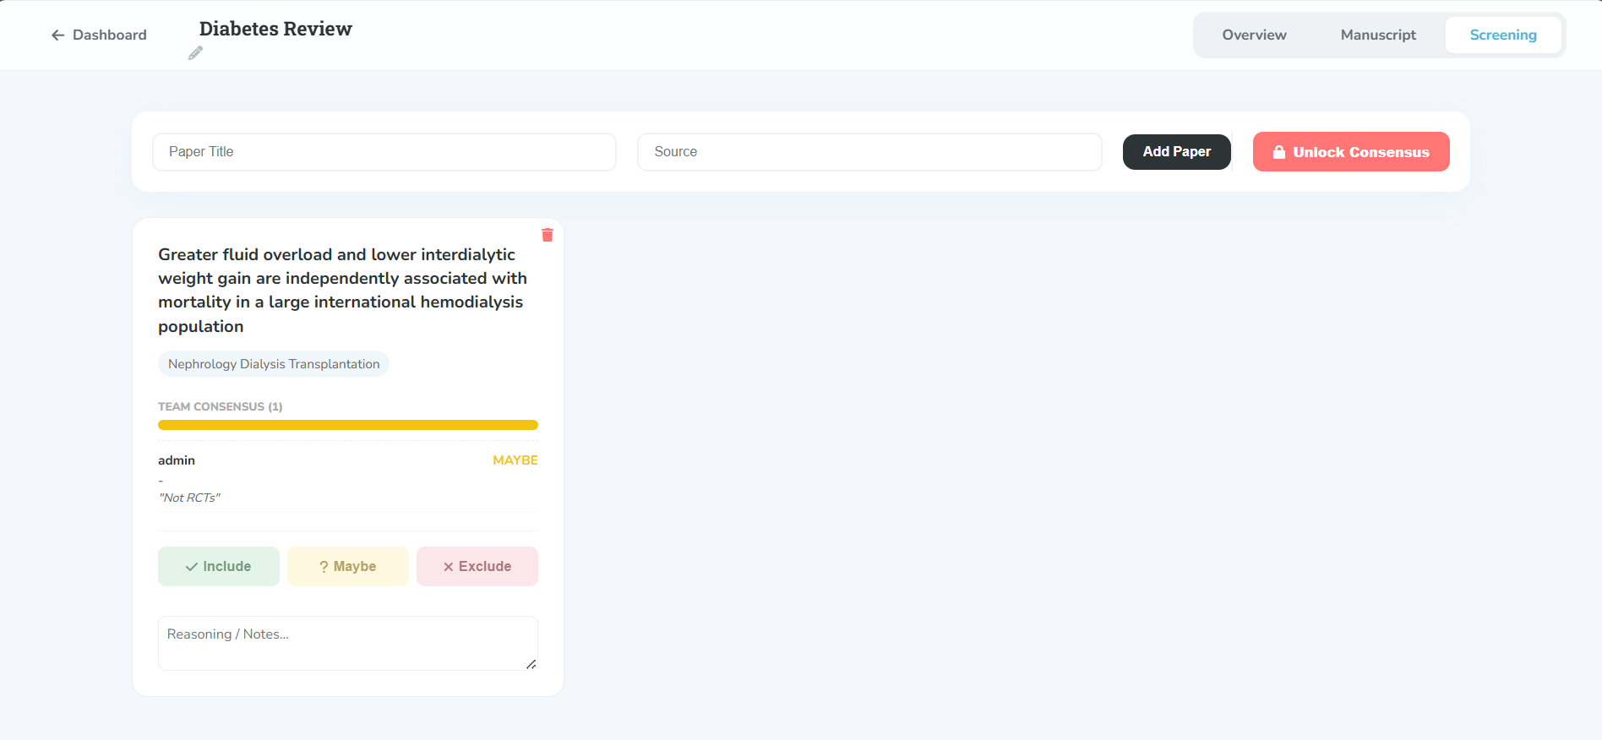Screen dimensions: 1602x740
Task: Click the Reasoning / Notes text area
Action: [347, 643]
